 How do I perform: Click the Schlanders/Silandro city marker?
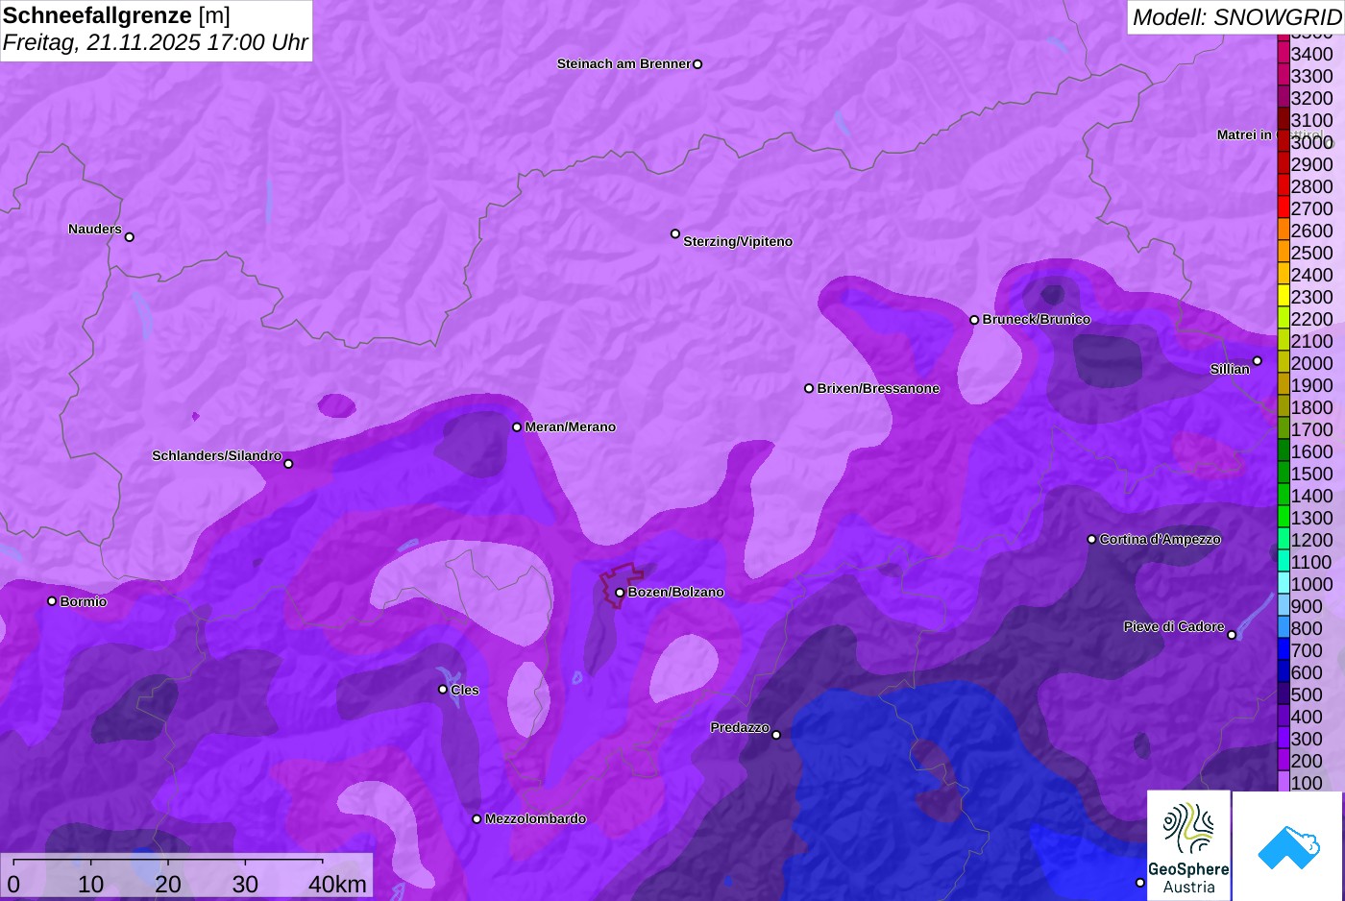288,464
